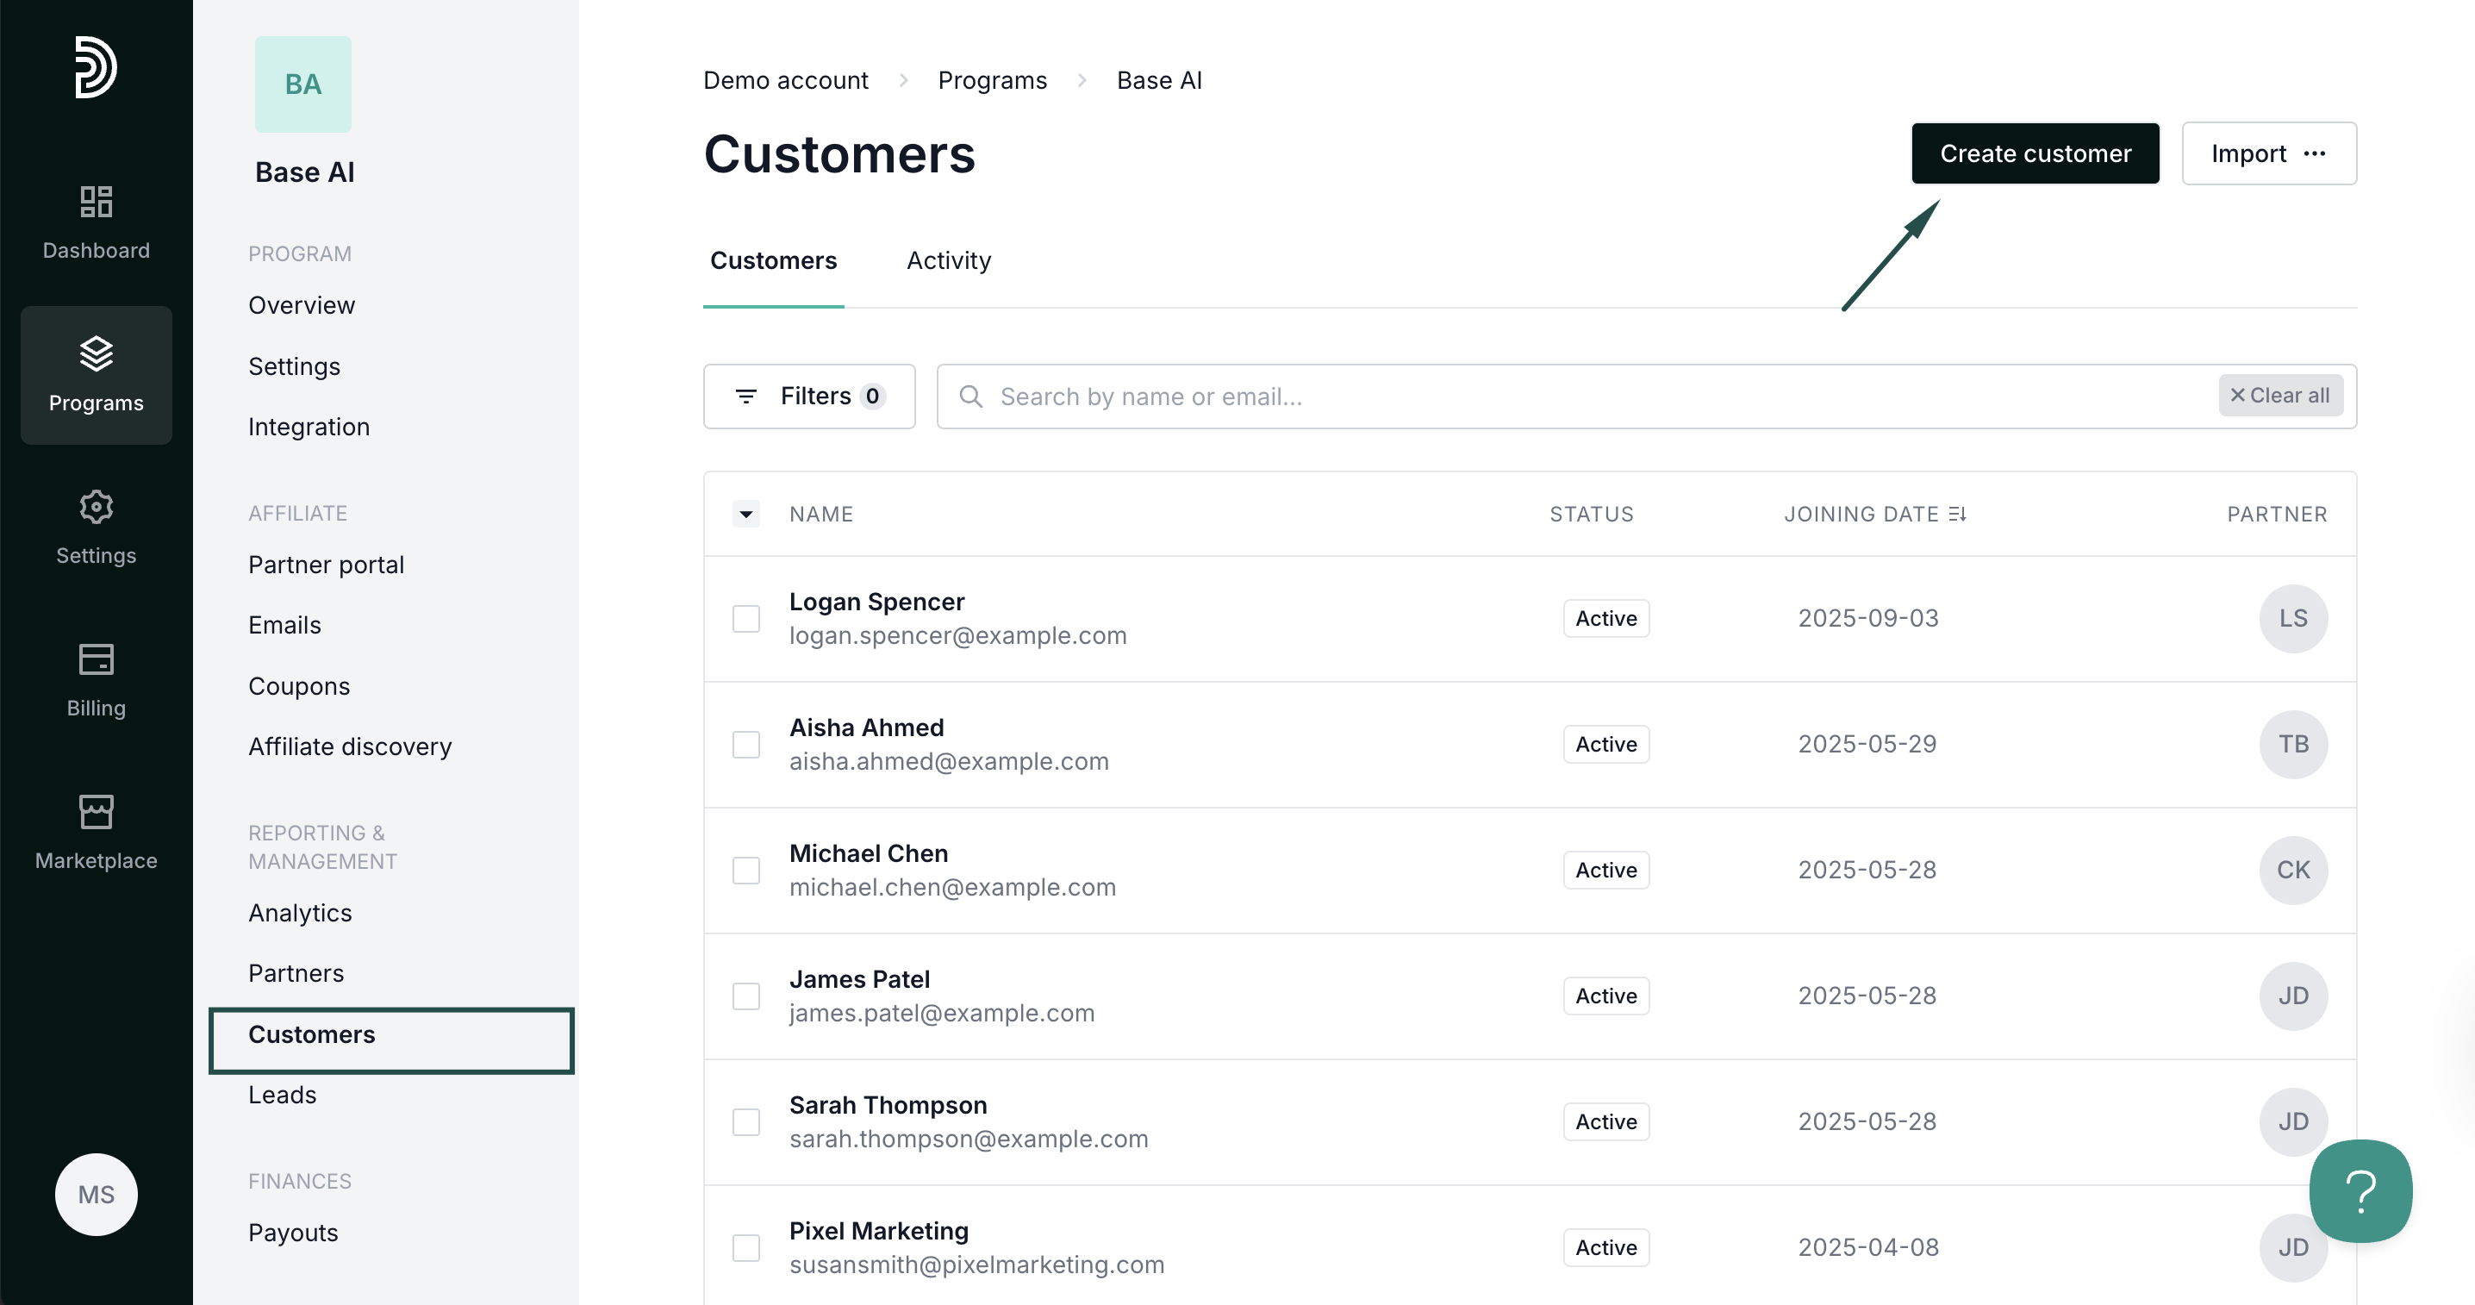Click the Create customer button

pos(2035,153)
